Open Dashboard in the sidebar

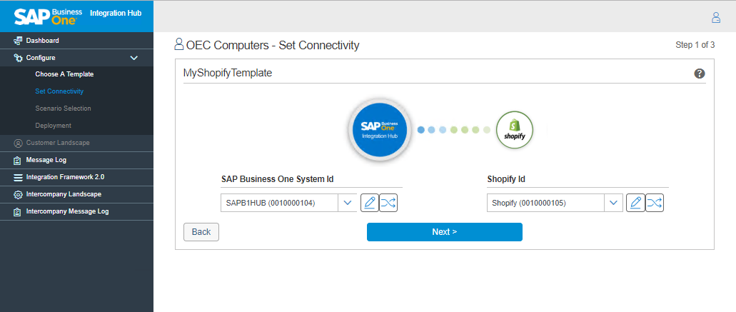click(42, 41)
